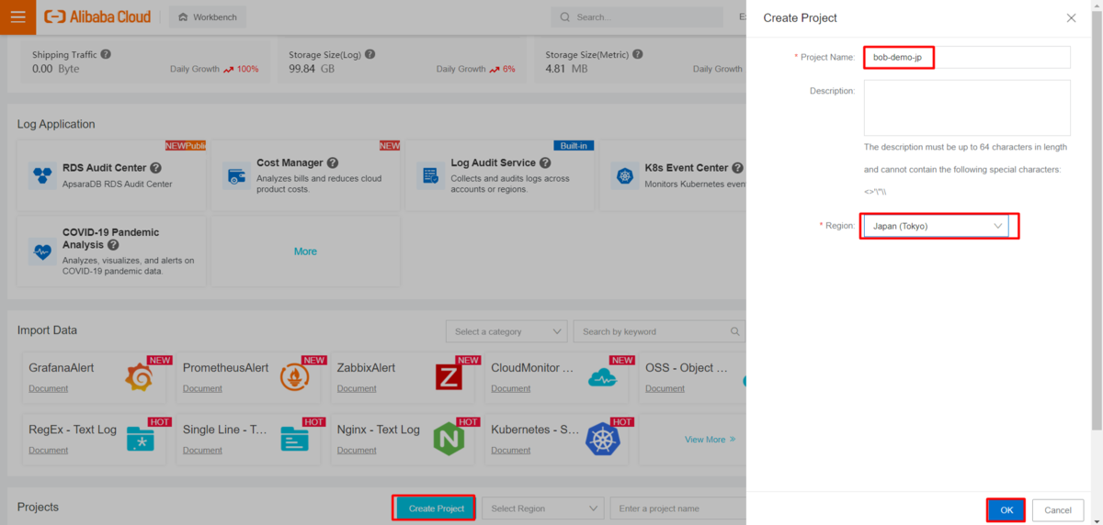This screenshot has height=525, width=1103.
Task: Click the GrafanaAlert card title
Action: coord(62,367)
